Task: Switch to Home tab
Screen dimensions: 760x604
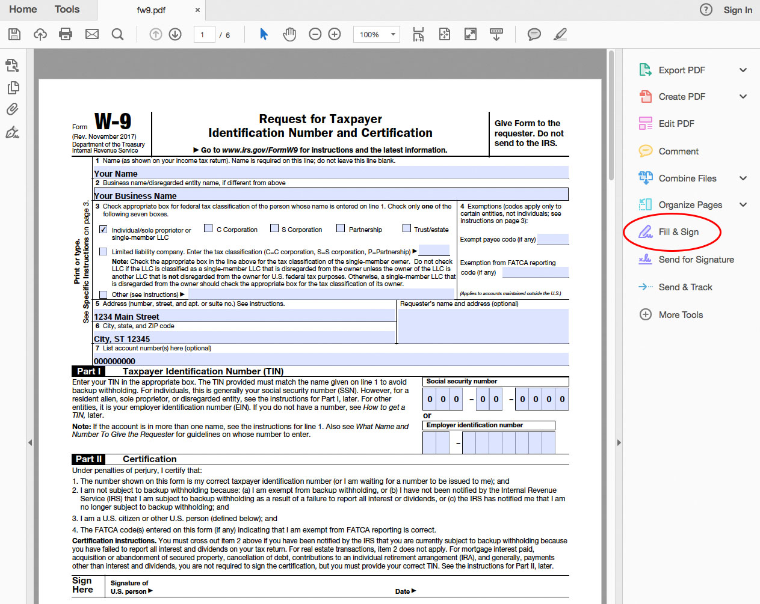Action: coord(23,10)
